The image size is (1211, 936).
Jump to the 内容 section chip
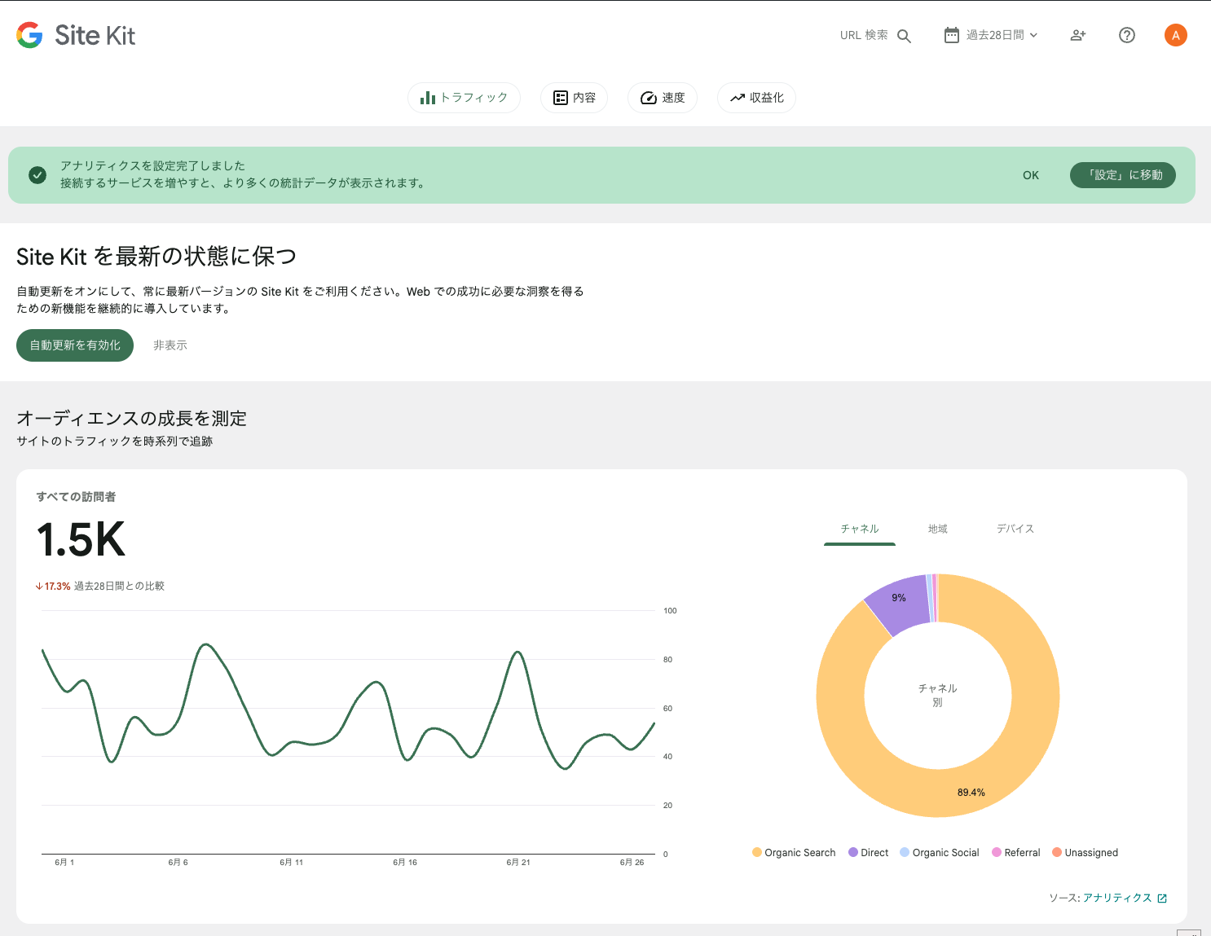(x=574, y=98)
